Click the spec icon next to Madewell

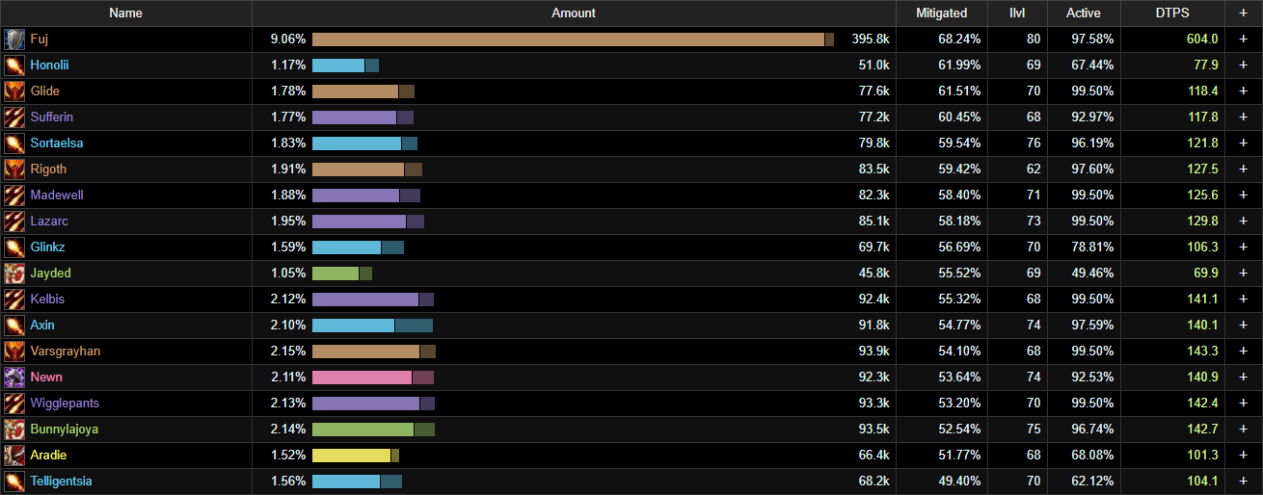tap(14, 195)
